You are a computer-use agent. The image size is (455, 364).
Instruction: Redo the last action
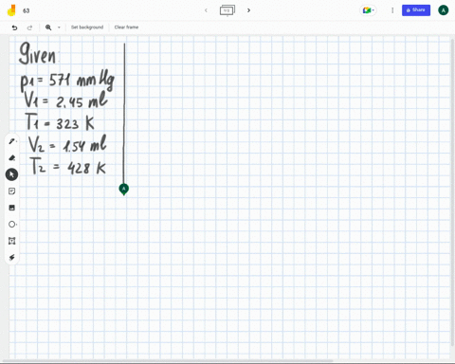point(29,27)
